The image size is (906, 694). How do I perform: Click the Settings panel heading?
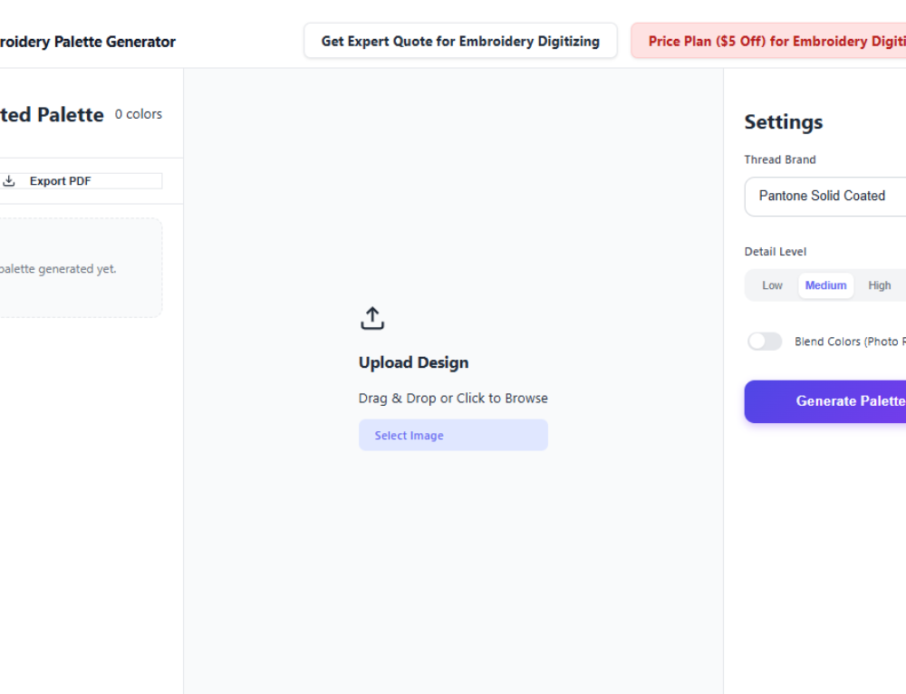pyautogui.click(x=783, y=121)
